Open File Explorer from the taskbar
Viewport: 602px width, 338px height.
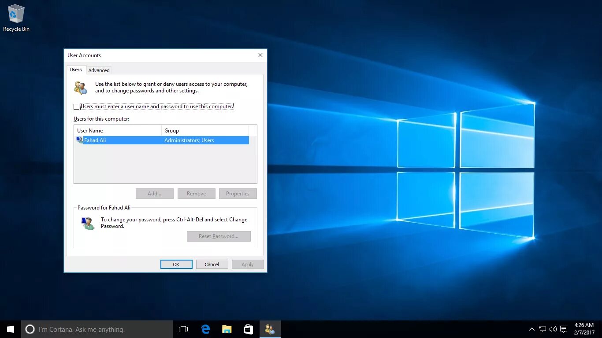(227, 329)
